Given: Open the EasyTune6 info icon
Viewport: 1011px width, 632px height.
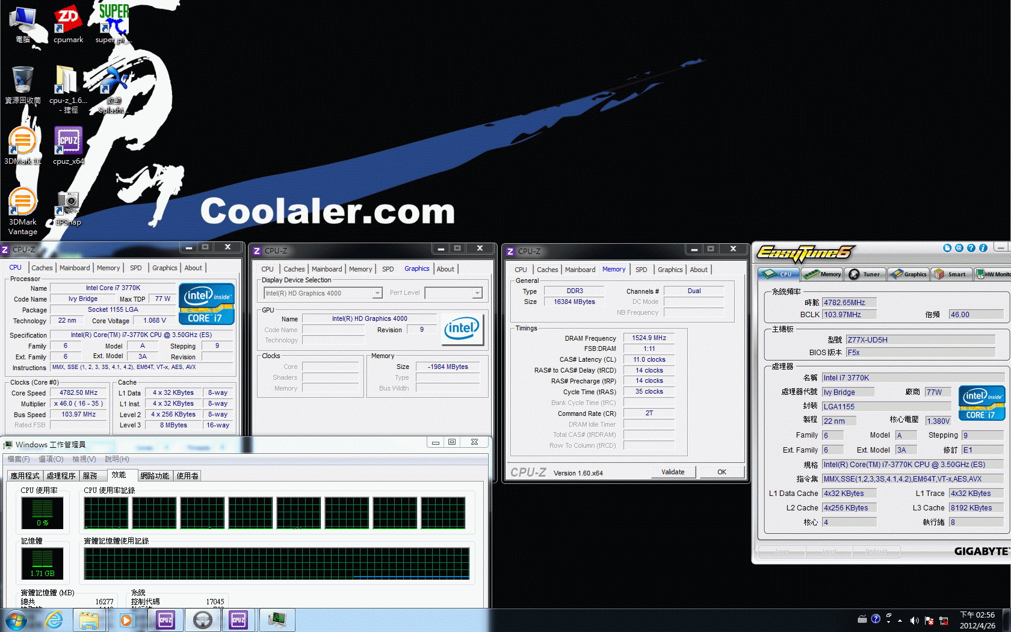Looking at the screenshot, I should point(983,248).
